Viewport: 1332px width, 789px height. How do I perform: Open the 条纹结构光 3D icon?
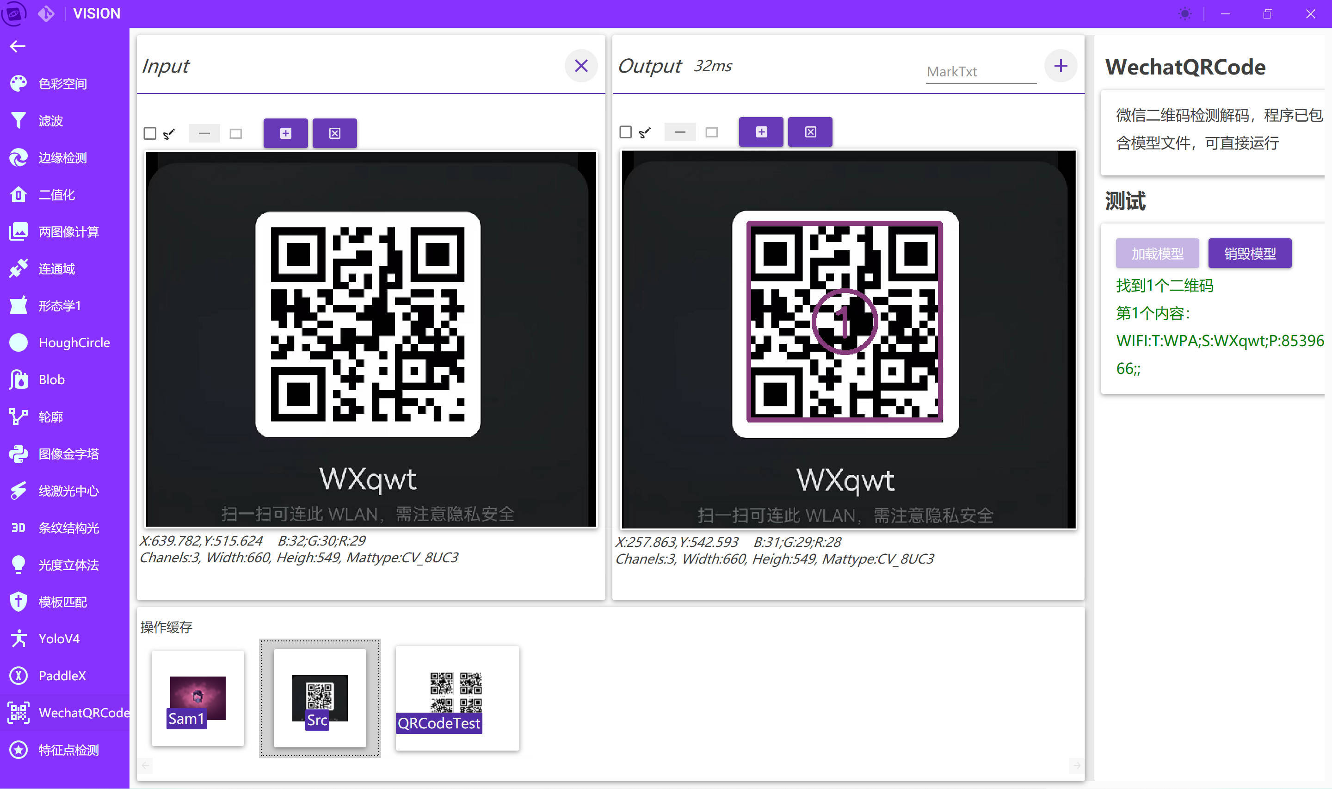click(18, 528)
